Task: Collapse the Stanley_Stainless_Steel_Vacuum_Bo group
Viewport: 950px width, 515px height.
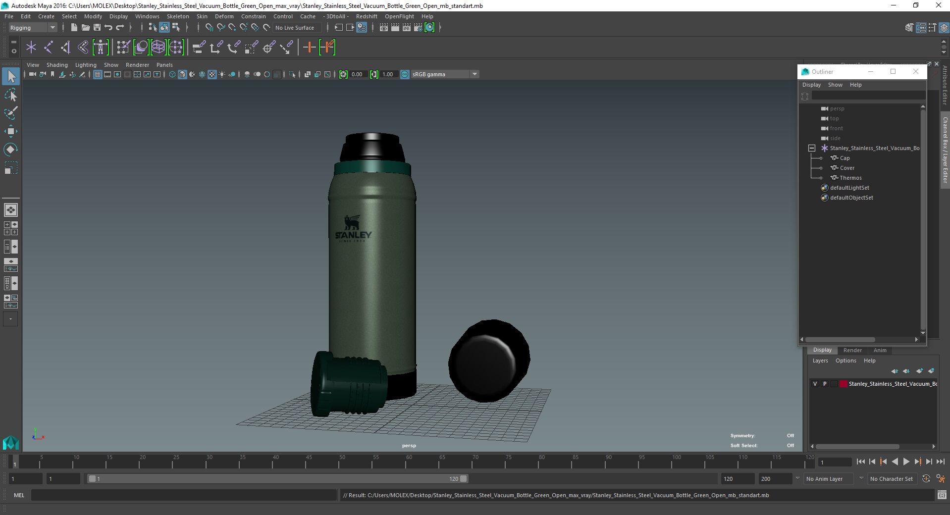Action: coord(812,148)
